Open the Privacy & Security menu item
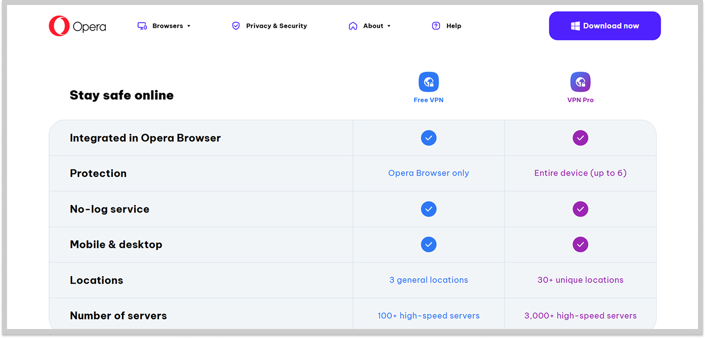 point(276,25)
